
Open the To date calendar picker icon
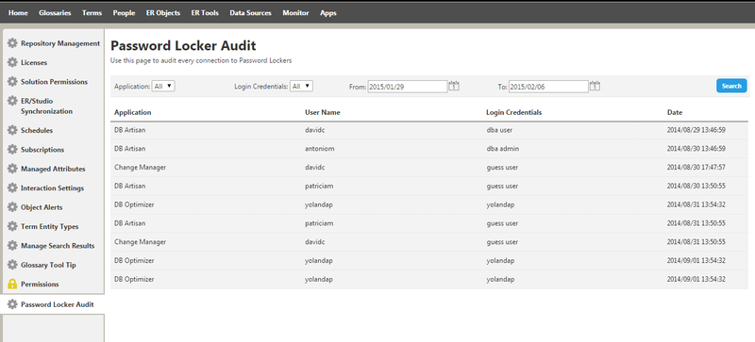coord(595,86)
